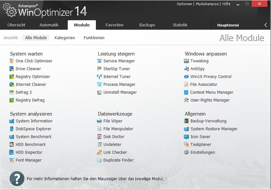Viewport: 271px width, 189px height.
Task: Switch view to Funktionen
Action: click(x=94, y=38)
